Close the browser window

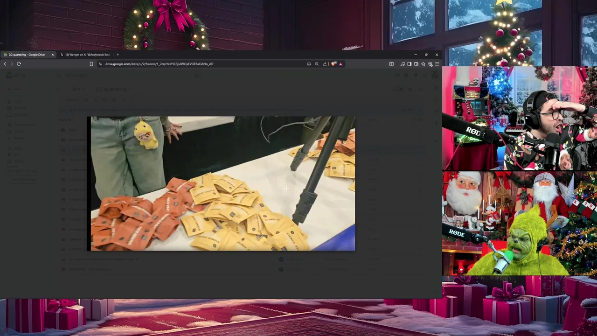[x=437, y=55]
